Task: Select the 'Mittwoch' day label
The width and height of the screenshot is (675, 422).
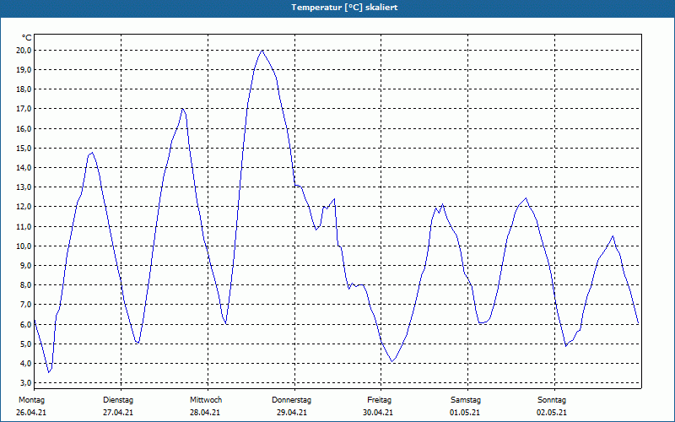Action: (x=206, y=400)
